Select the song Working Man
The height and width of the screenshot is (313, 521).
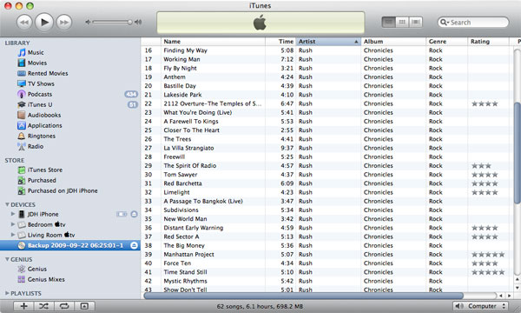point(181,59)
